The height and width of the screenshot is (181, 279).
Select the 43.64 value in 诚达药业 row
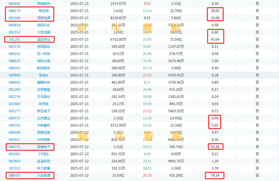tap(215, 39)
